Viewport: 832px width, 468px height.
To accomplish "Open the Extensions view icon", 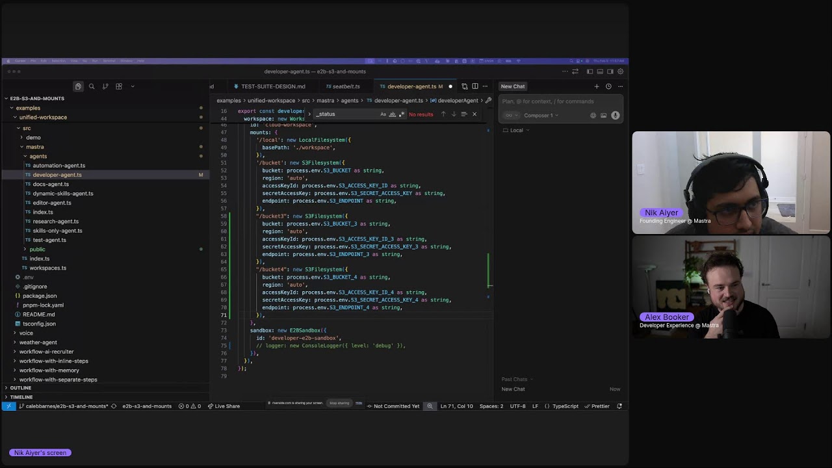I will [x=119, y=86].
